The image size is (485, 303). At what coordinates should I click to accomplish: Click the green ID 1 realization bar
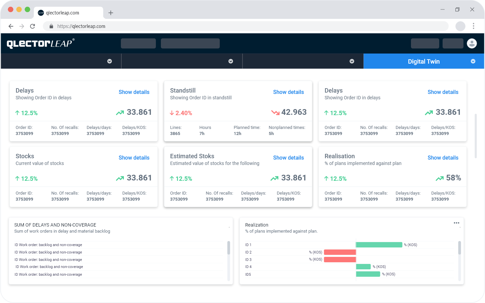point(379,245)
